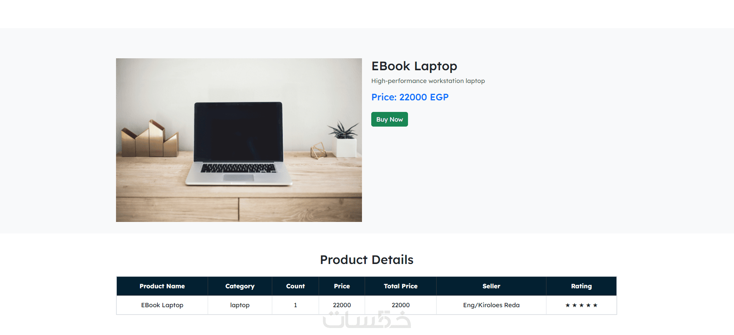Click the Arabic watermark logo at bottom
Viewport: 734px width, 335px height.
click(x=367, y=320)
